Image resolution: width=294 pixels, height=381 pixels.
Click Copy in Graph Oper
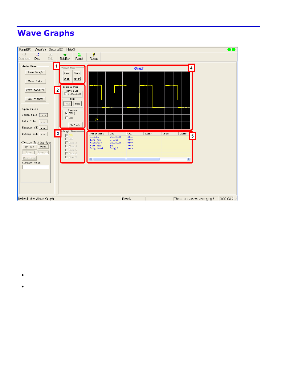point(77,73)
